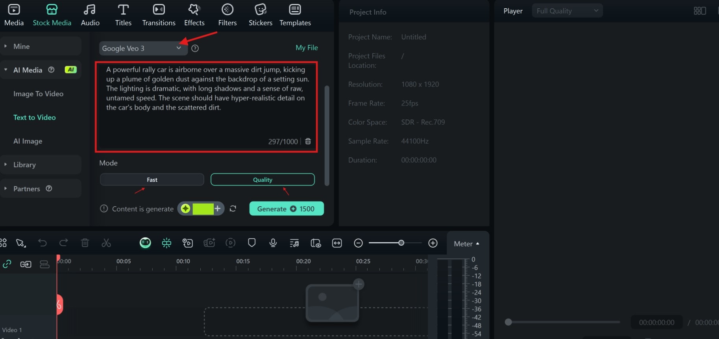Click content info warning icon
Screen dimensions: 719x339
coord(104,209)
